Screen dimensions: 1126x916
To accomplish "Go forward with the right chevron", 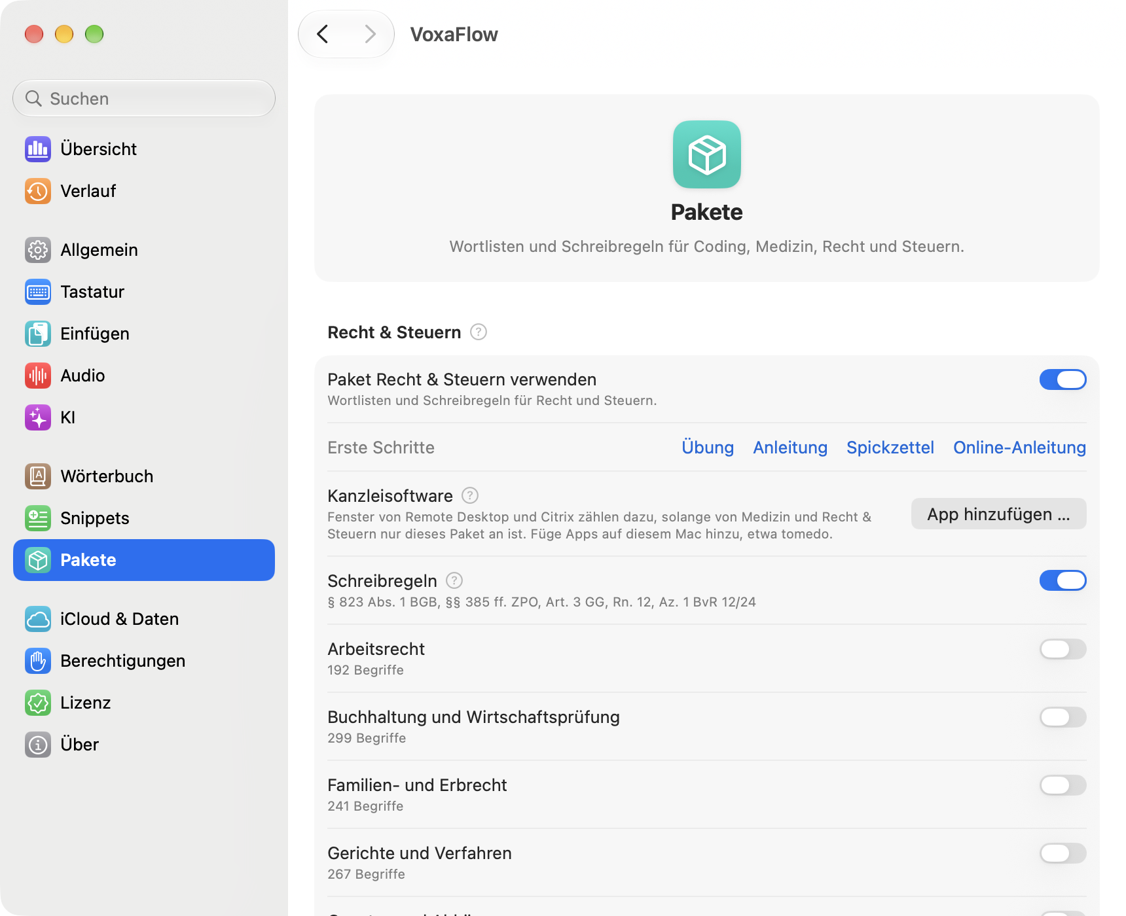I will pyautogui.click(x=370, y=34).
